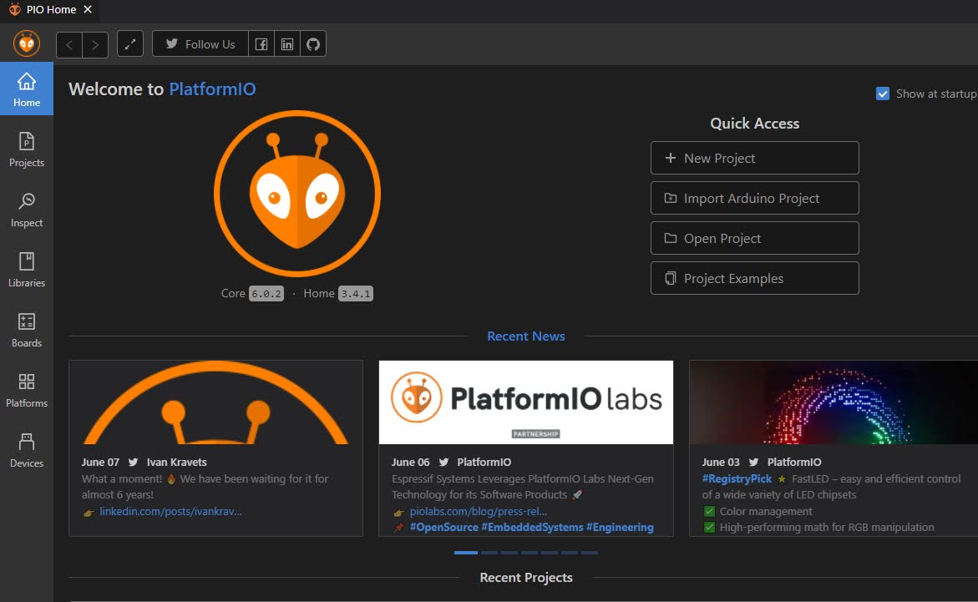Click the large PlatformIO alien logo
The image size is (978, 602).
tap(296, 194)
